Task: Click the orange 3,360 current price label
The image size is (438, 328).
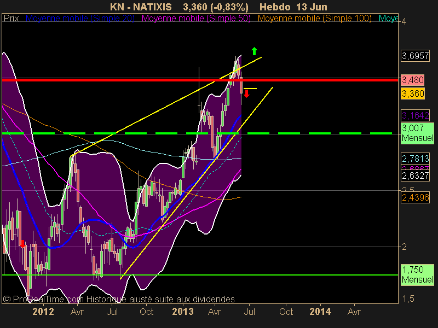Action: (413, 93)
